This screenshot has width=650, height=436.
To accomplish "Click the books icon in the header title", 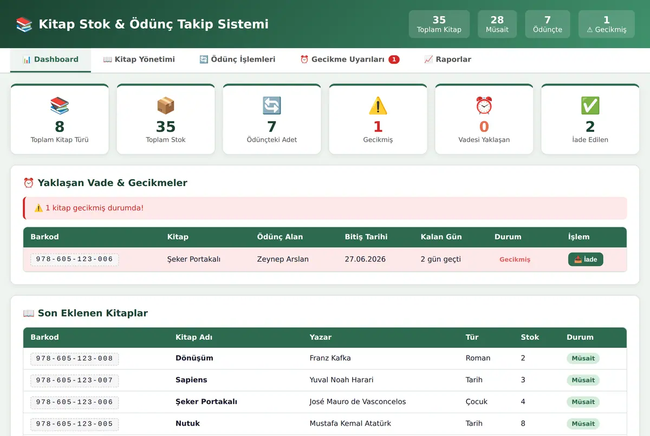I will tap(24, 24).
